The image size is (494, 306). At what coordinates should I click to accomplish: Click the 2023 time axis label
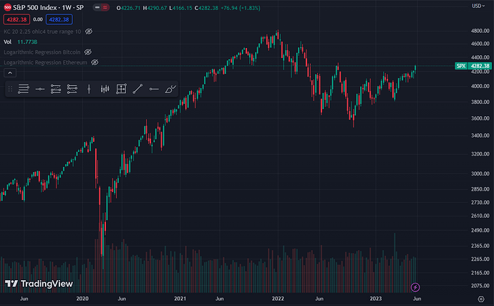(x=376, y=298)
